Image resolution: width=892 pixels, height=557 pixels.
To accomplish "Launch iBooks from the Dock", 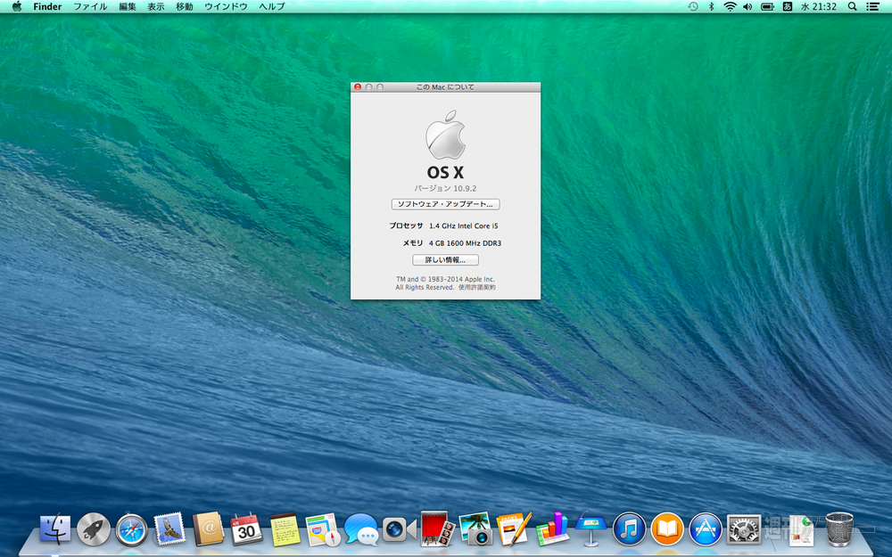I will [x=666, y=529].
